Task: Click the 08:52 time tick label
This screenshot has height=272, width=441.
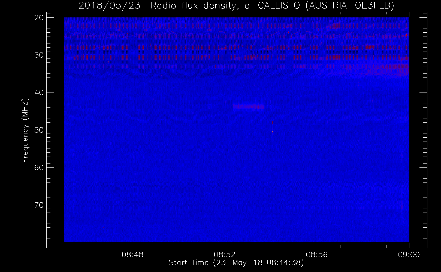Action: 225,255
